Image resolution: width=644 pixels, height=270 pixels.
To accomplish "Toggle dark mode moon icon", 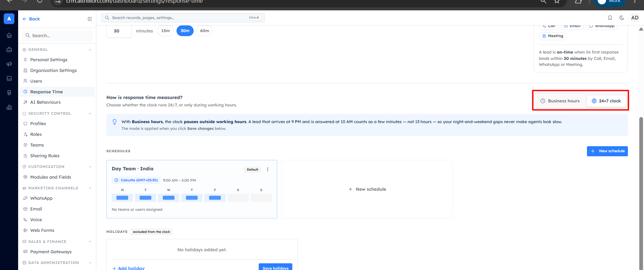I will [x=622, y=18].
